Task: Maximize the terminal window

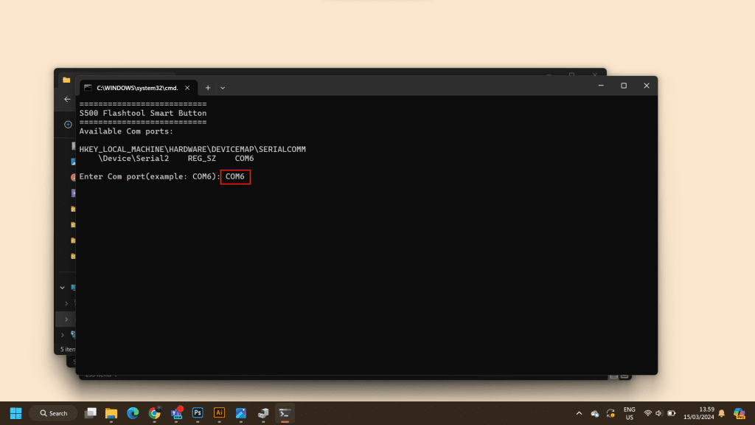Action: 623,86
